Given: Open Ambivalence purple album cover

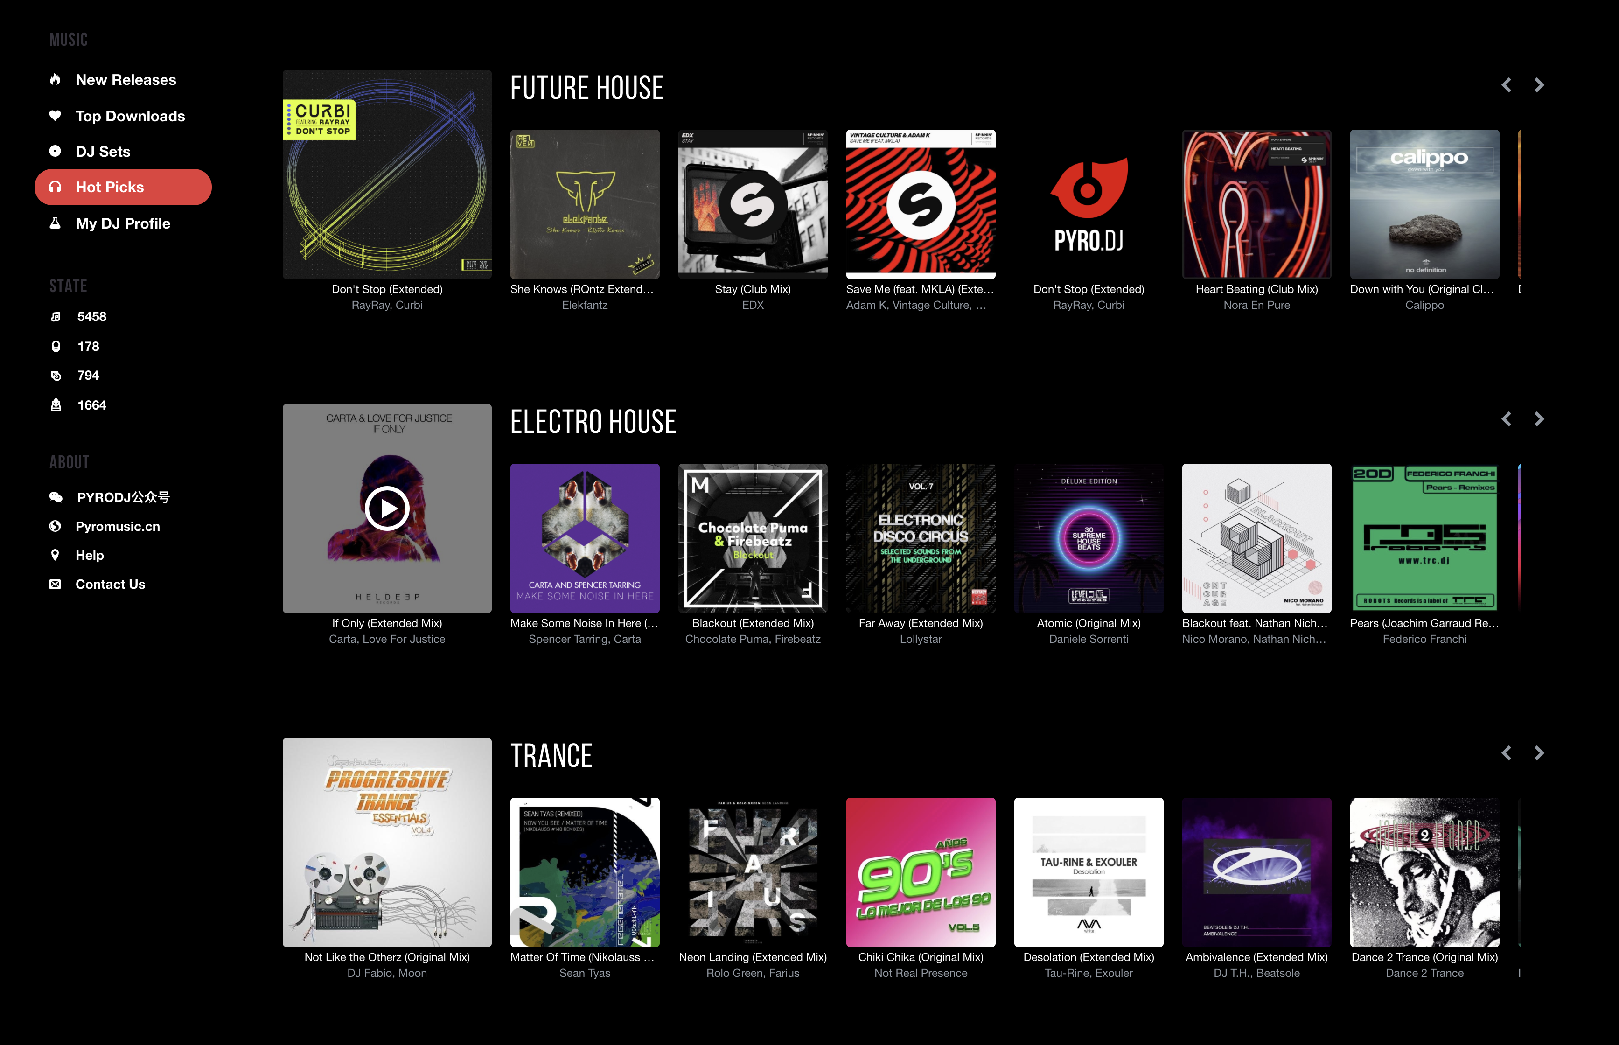Looking at the screenshot, I should click(x=1256, y=872).
